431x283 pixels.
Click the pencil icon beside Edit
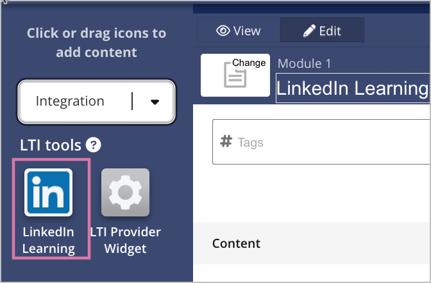309,31
